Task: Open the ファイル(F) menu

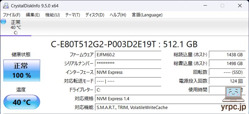Action: click(12, 15)
